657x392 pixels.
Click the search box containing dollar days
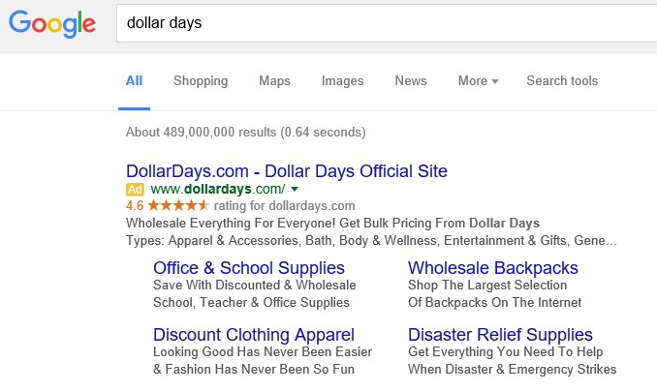click(388, 23)
